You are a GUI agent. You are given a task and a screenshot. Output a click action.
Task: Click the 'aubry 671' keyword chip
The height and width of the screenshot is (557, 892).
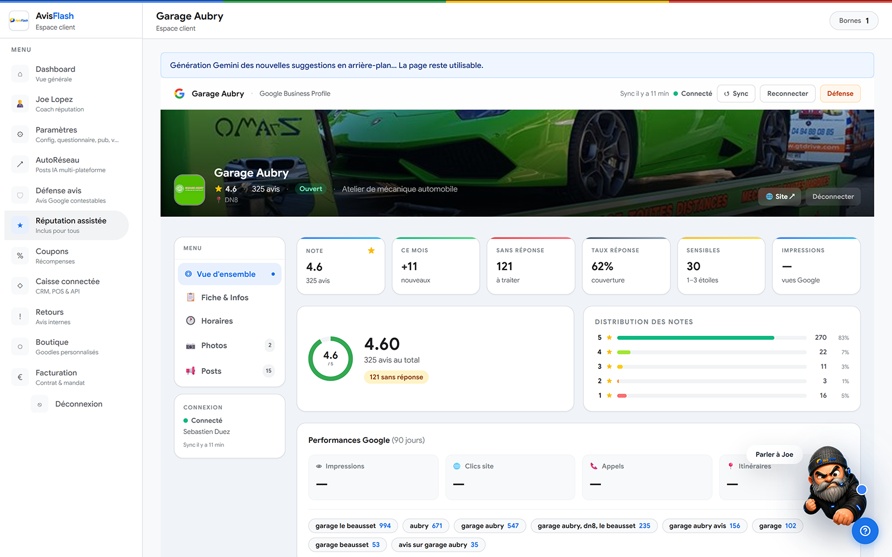tap(426, 526)
